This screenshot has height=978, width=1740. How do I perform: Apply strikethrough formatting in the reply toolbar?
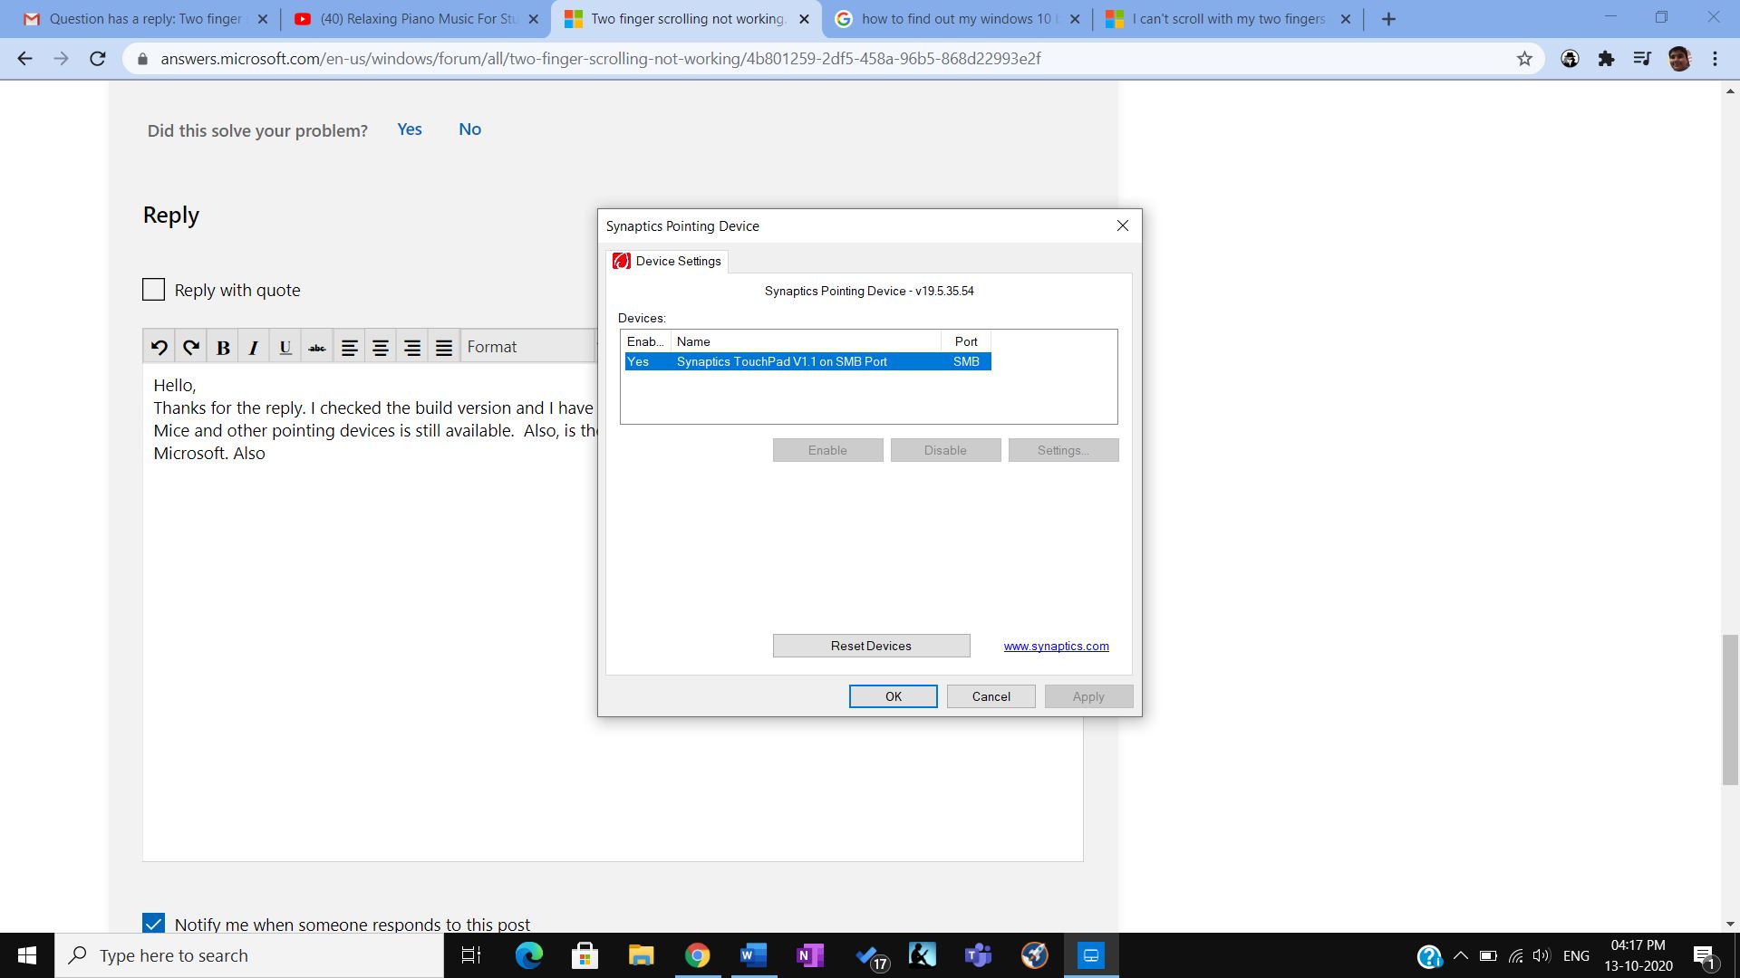[x=316, y=347]
